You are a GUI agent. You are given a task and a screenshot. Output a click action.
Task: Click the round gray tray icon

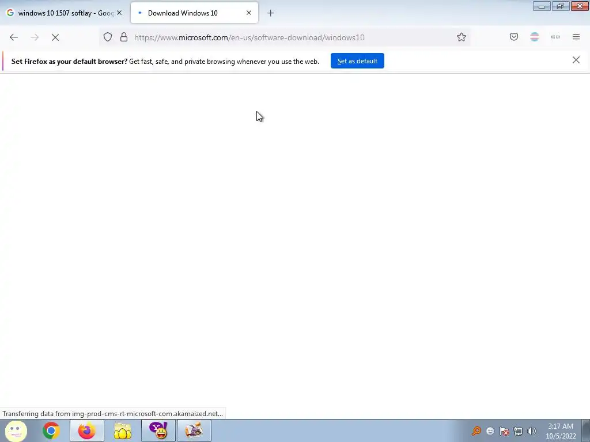[x=490, y=431]
